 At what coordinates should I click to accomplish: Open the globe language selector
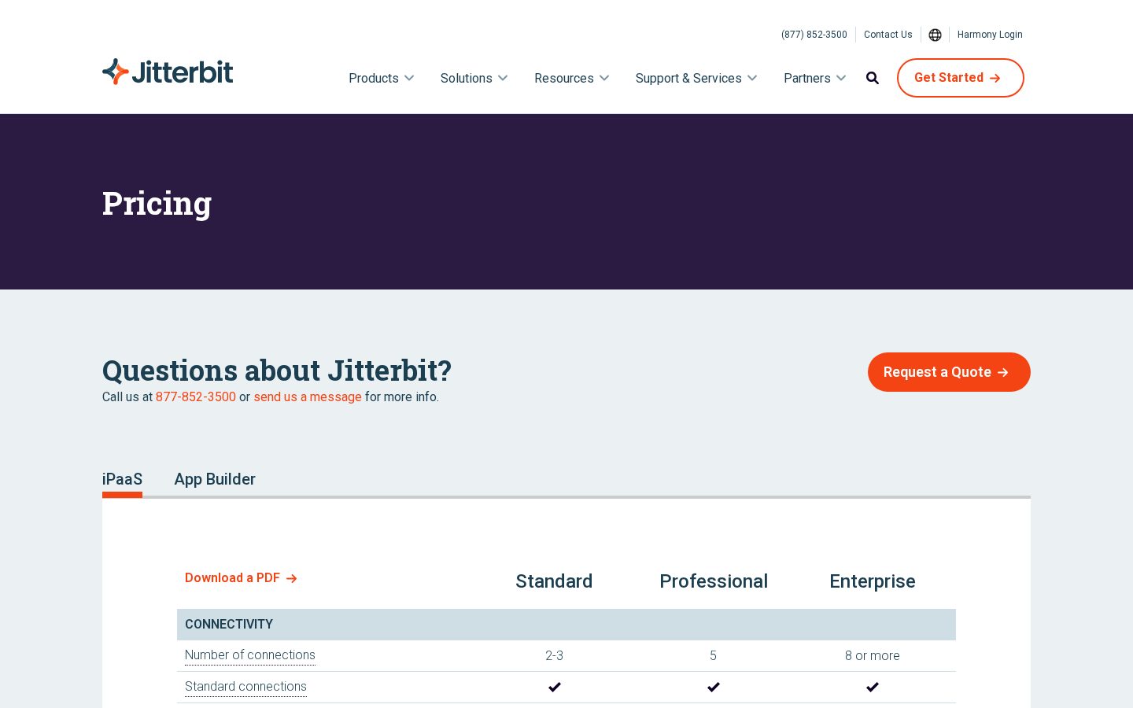(x=935, y=35)
